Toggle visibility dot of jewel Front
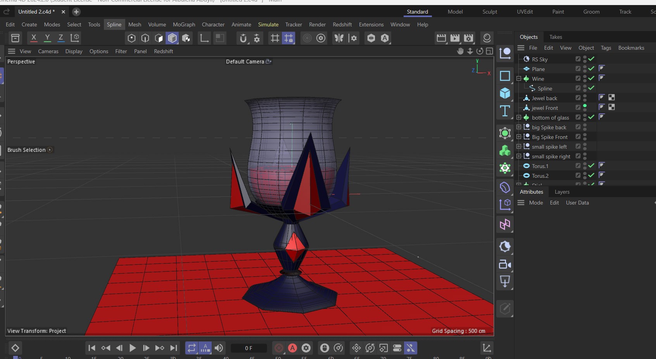 pos(585,106)
